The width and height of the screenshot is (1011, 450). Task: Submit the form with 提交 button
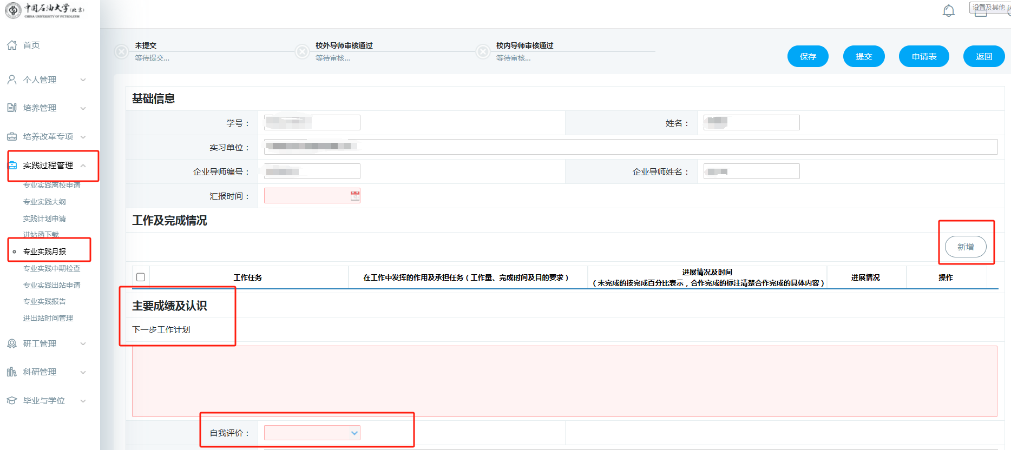pos(863,56)
